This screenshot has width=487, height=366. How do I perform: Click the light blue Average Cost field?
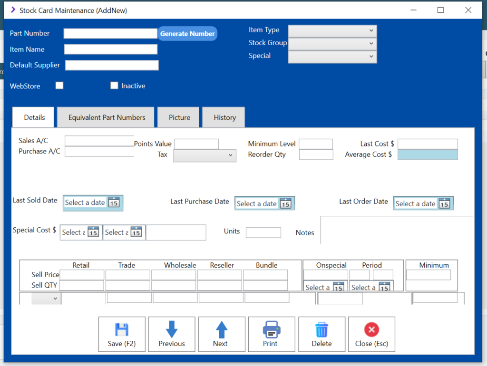coord(428,154)
